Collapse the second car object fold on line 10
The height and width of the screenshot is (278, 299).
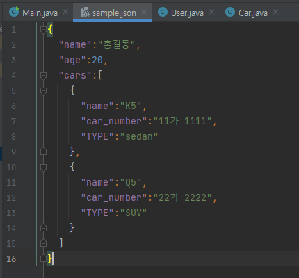point(43,167)
